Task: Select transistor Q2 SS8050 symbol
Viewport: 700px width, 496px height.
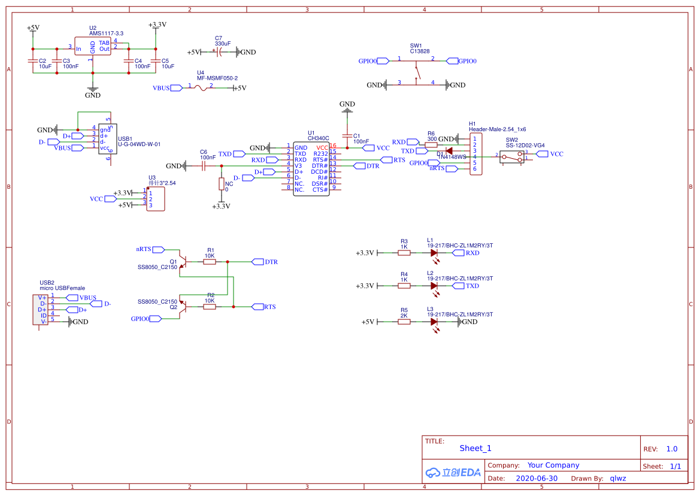Action: (x=182, y=306)
